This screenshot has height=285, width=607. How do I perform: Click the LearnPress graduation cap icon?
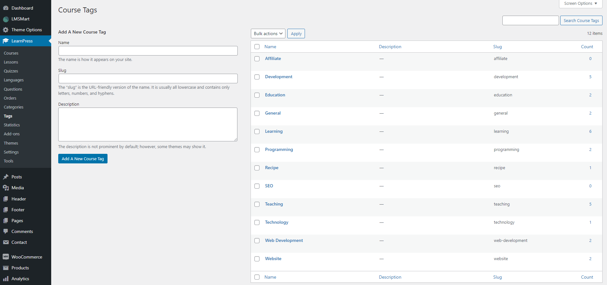coord(6,41)
